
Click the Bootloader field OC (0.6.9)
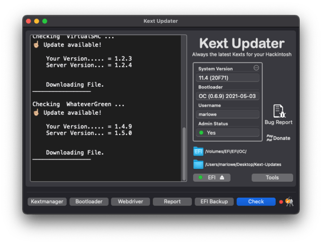228,96
